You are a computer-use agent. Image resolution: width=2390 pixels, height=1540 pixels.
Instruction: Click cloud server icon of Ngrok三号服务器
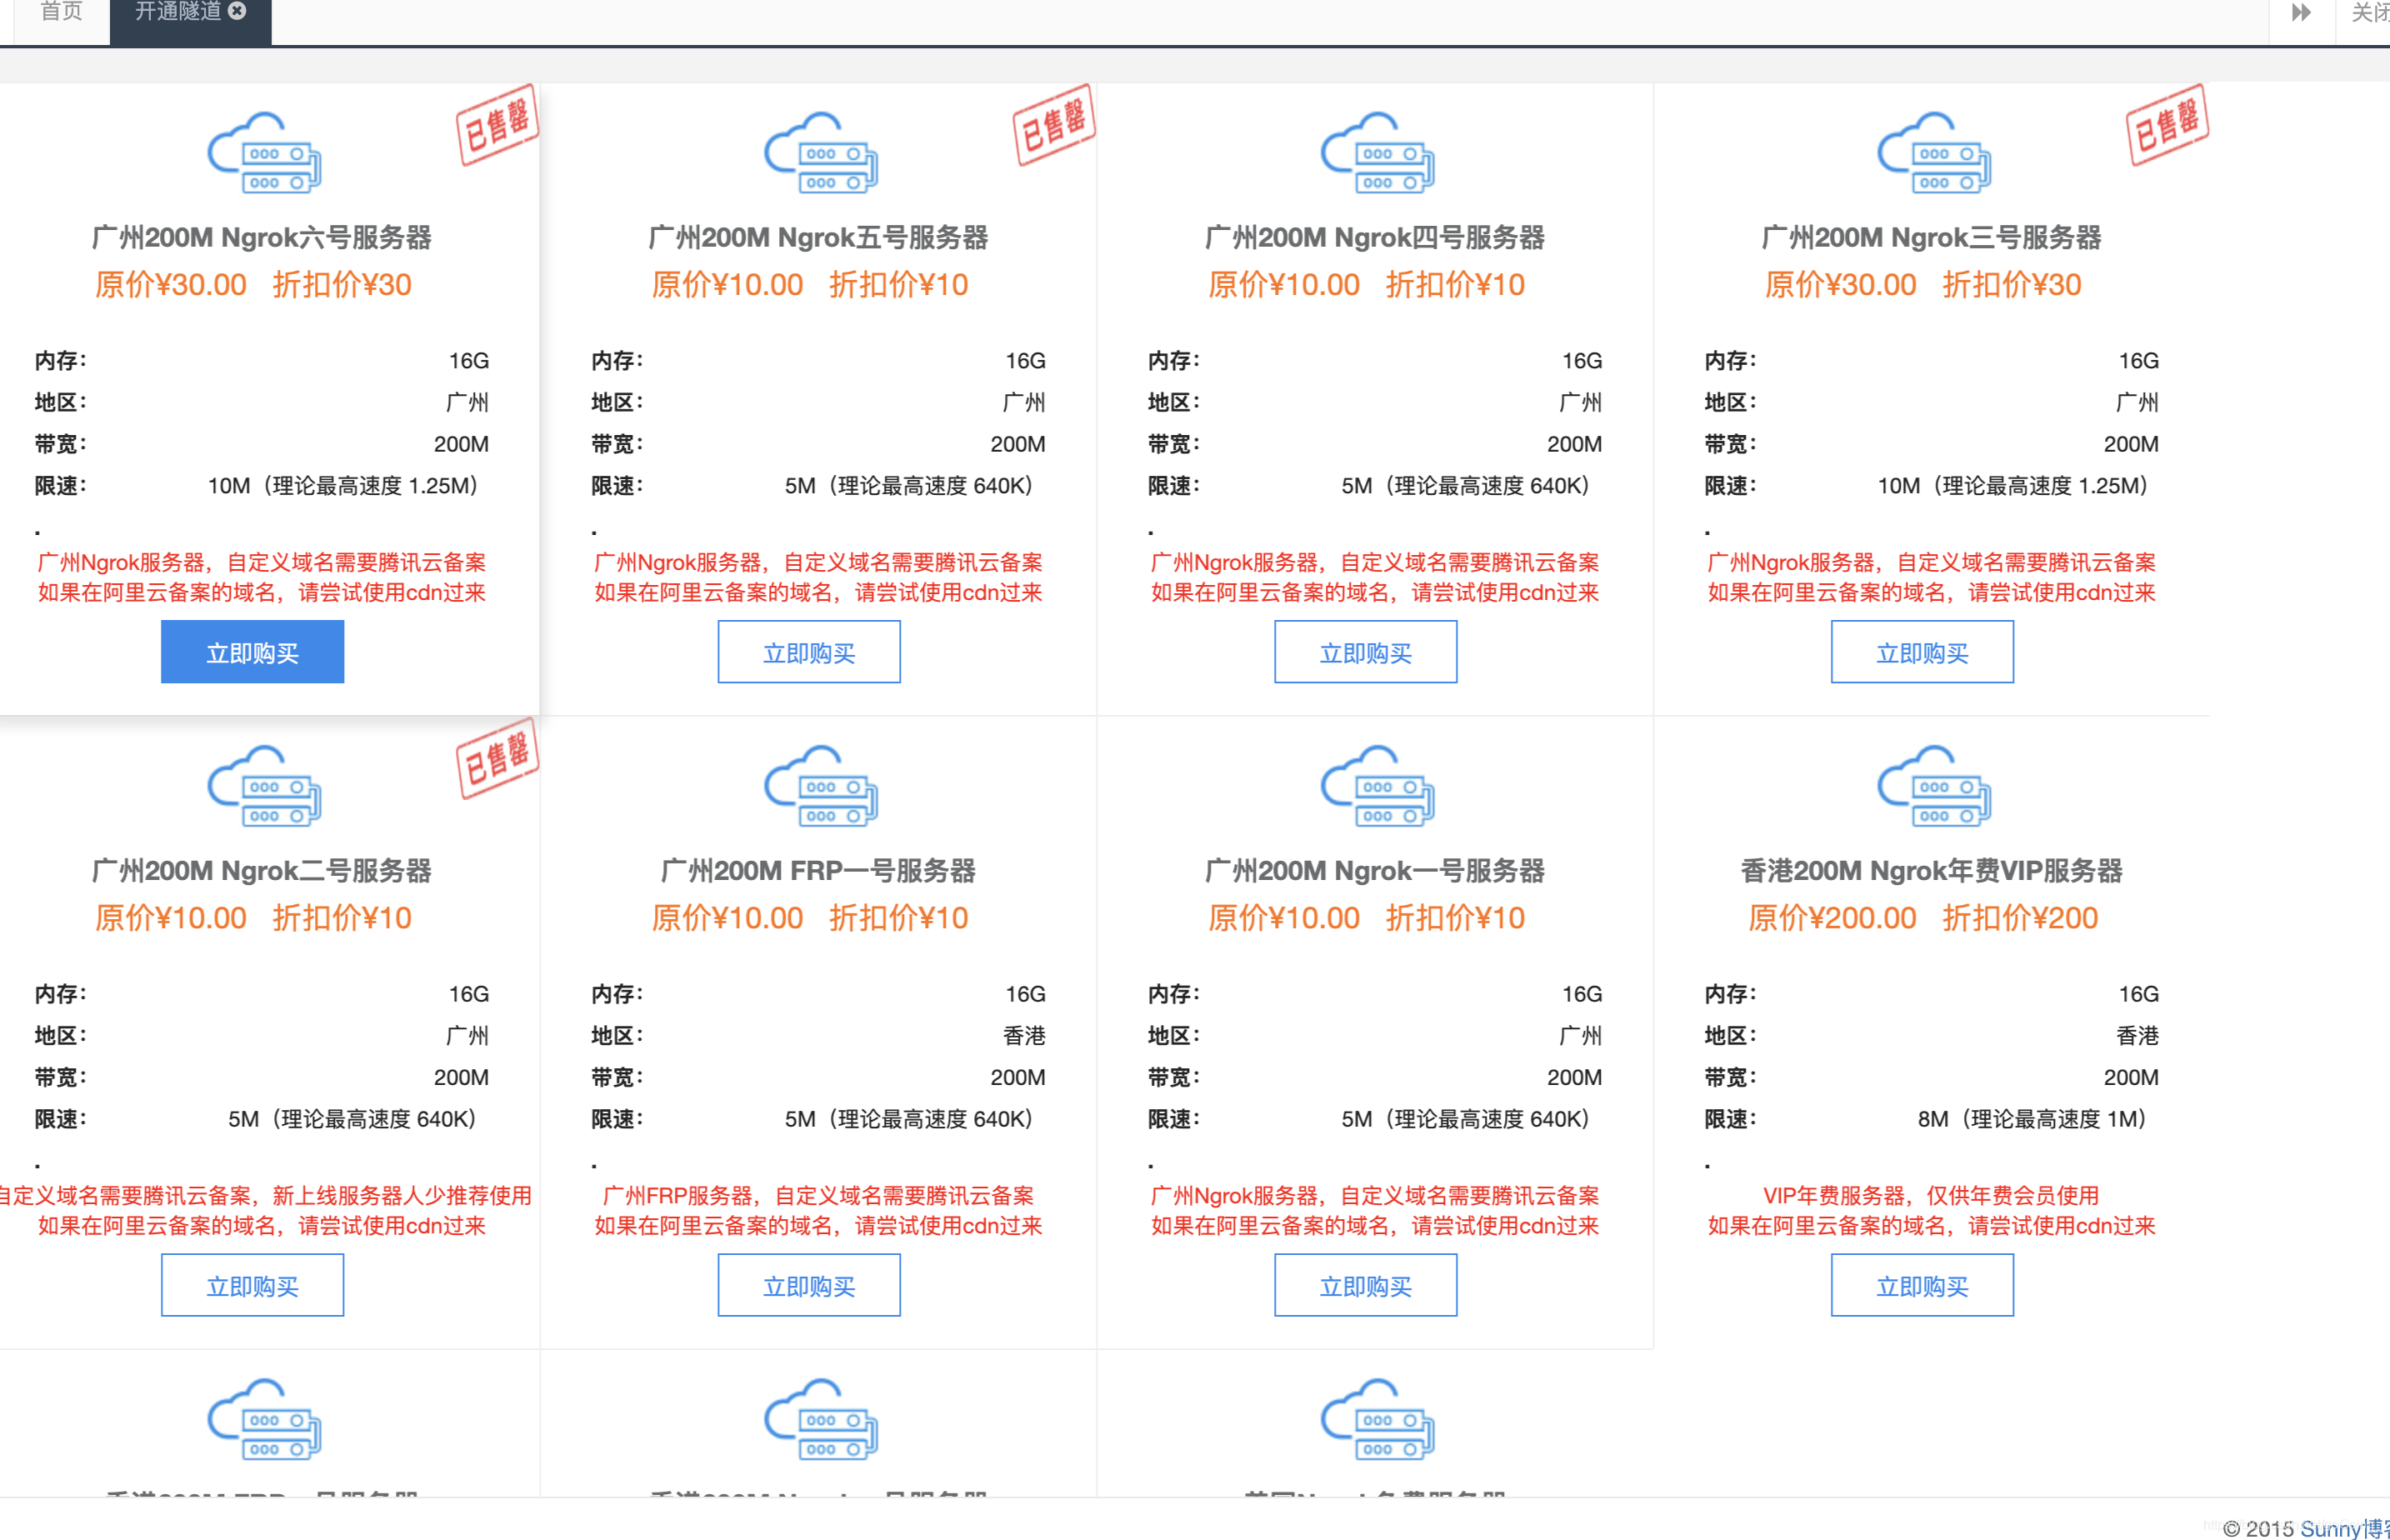click(1934, 152)
